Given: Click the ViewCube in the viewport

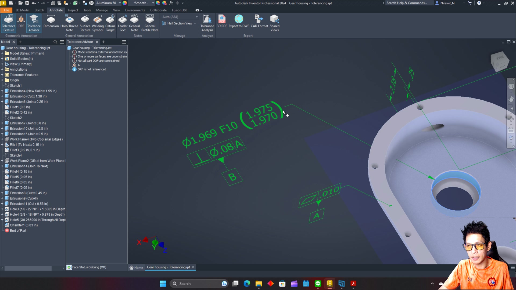Looking at the screenshot, I should (x=500, y=61).
